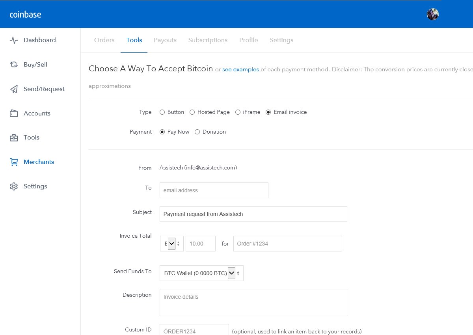Click the 'Choose A Way To Accept Bitcoin' heading
This screenshot has width=473, height=335.
[x=151, y=69]
